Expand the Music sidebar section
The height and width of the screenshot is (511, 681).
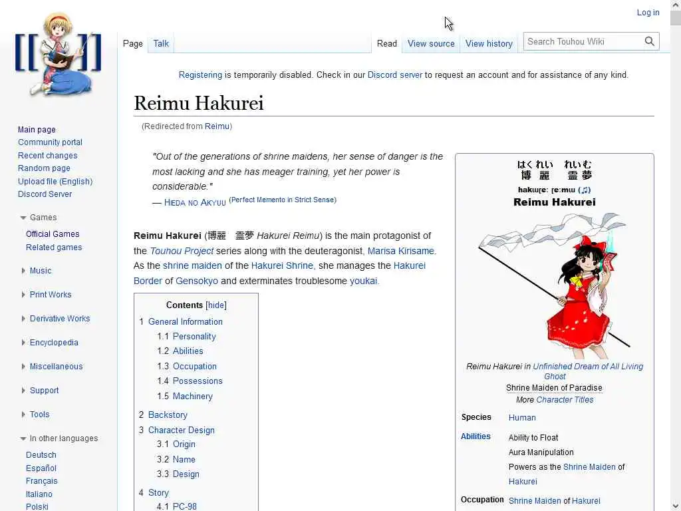pos(23,271)
